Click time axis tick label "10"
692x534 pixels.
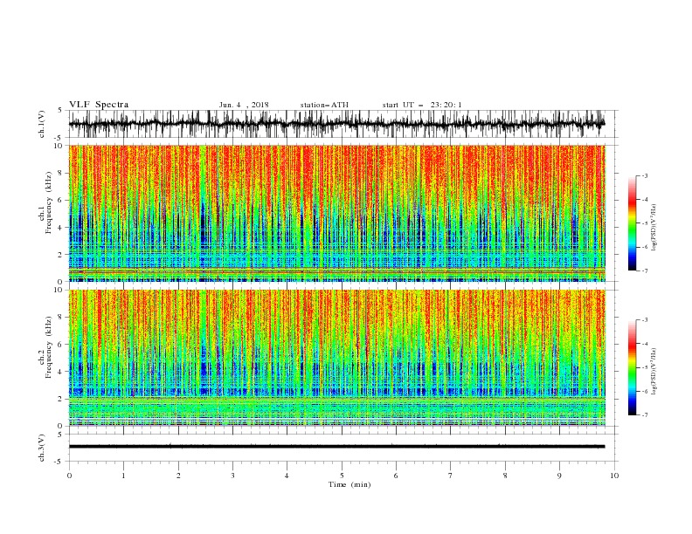click(x=614, y=476)
